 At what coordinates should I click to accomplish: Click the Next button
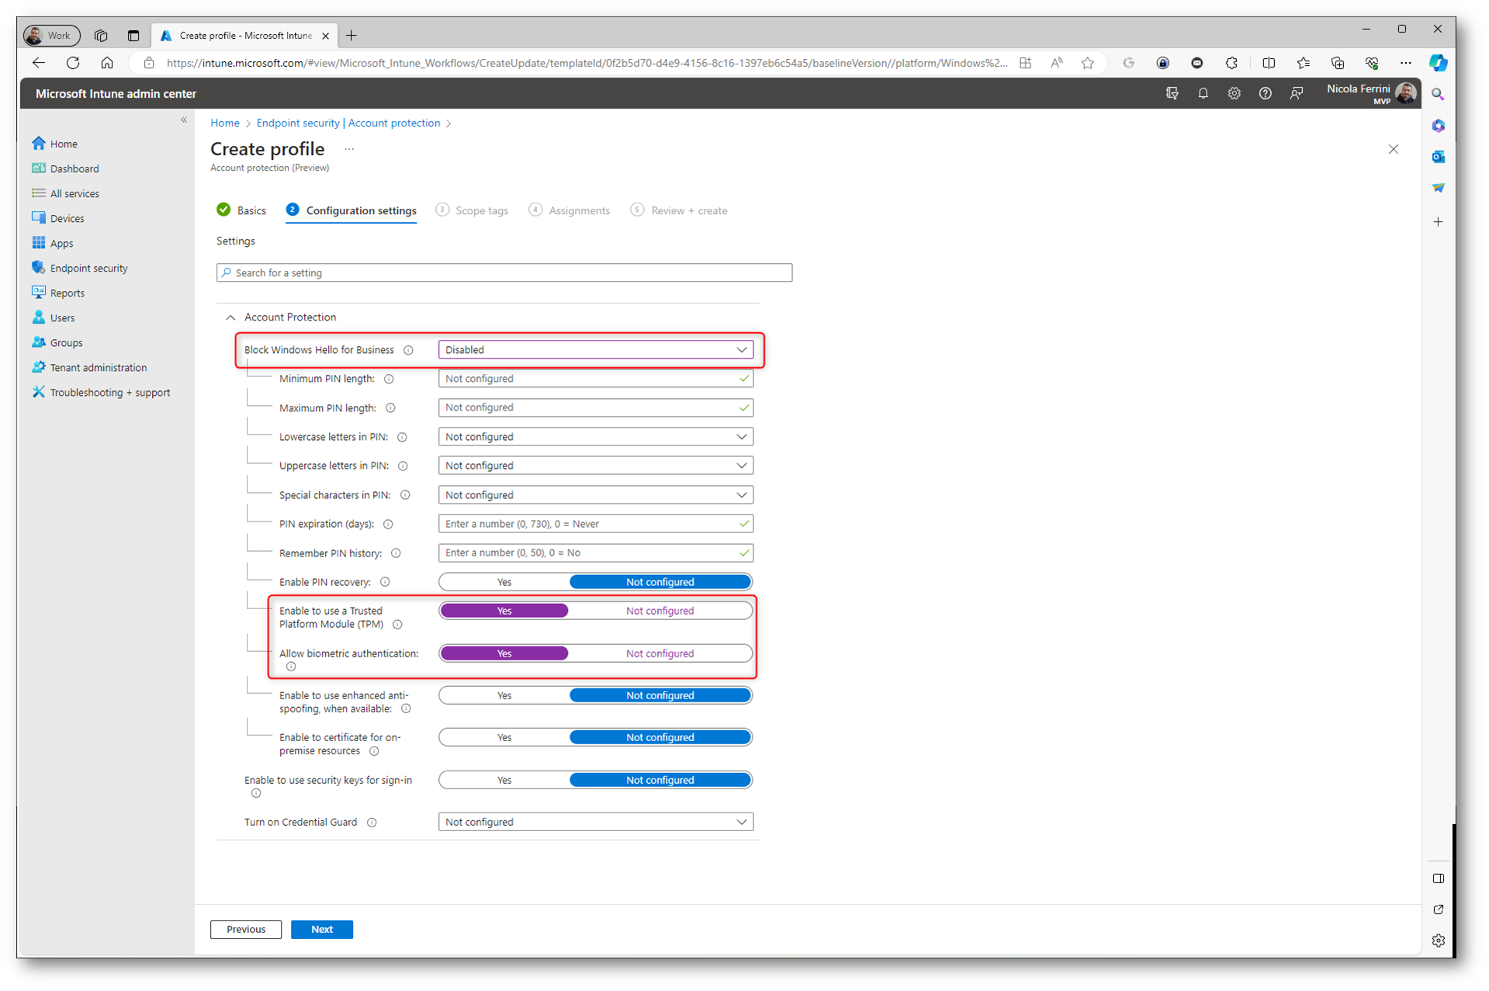pos(322,929)
